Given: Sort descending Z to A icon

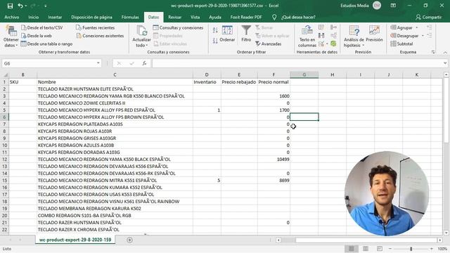Looking at the screenshot, I should pyautogui.click(x=215, y=41).
